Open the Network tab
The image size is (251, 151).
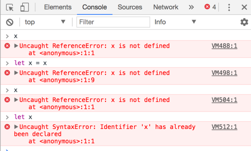click(166, 7)
